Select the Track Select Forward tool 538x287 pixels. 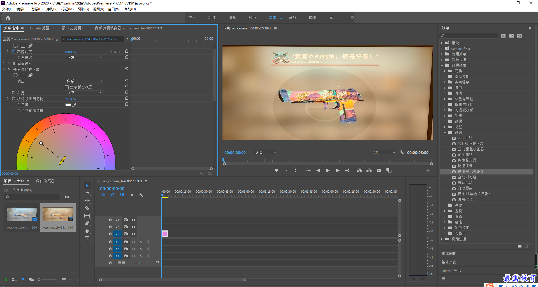click(x=87, y=193)
